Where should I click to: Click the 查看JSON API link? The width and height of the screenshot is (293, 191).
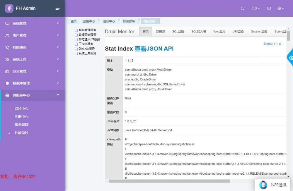tap(154, 49)
